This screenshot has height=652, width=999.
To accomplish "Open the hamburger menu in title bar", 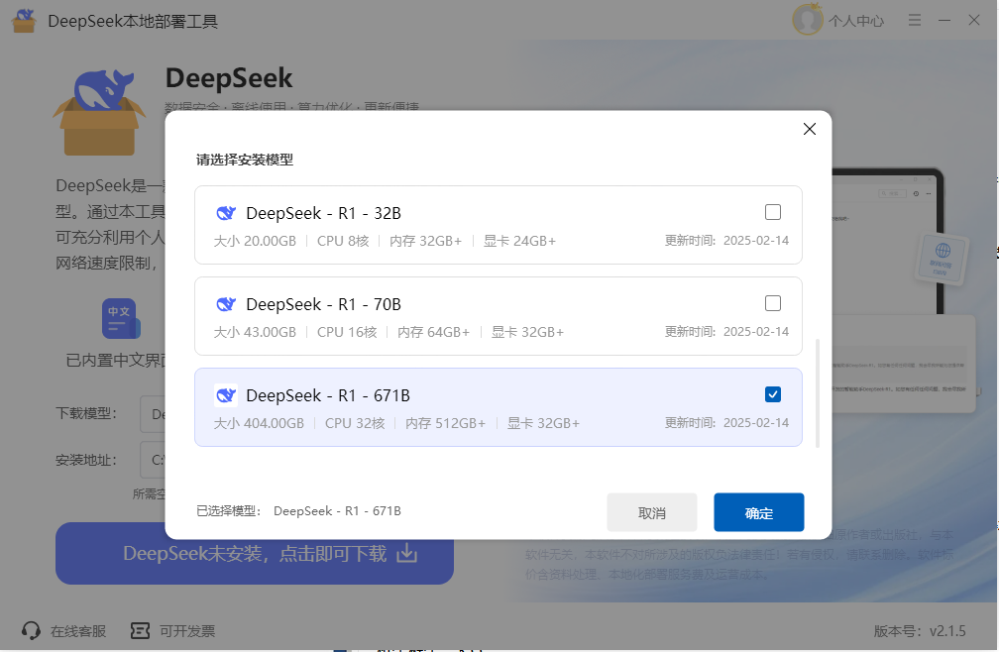I will 915,20.
